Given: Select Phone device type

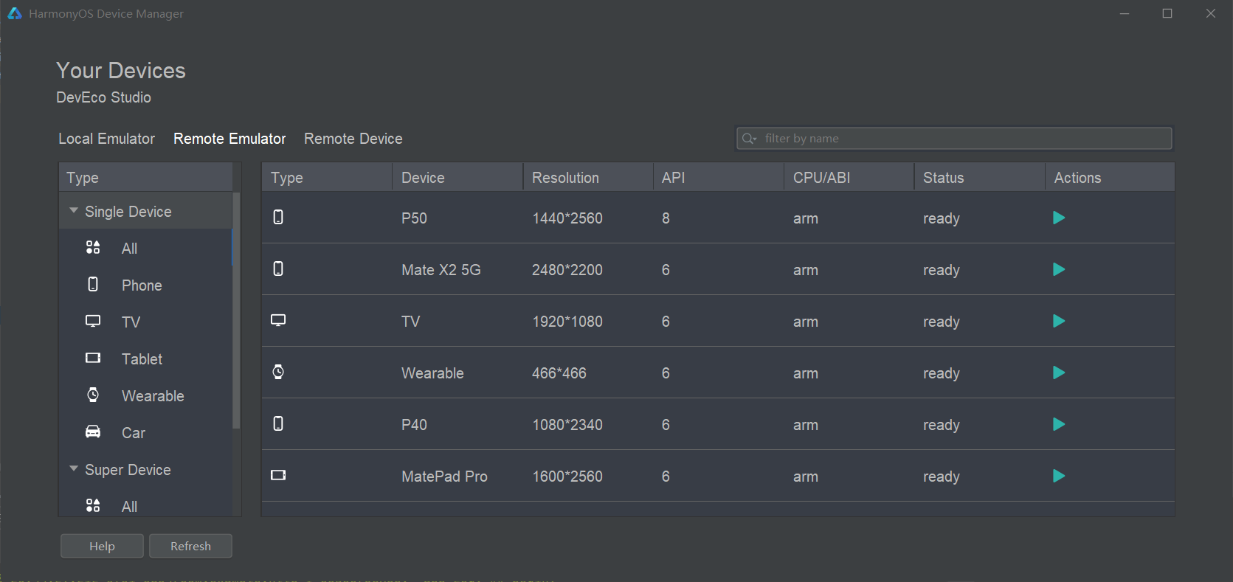Looking at the screenshot, I should coord(142,285).
